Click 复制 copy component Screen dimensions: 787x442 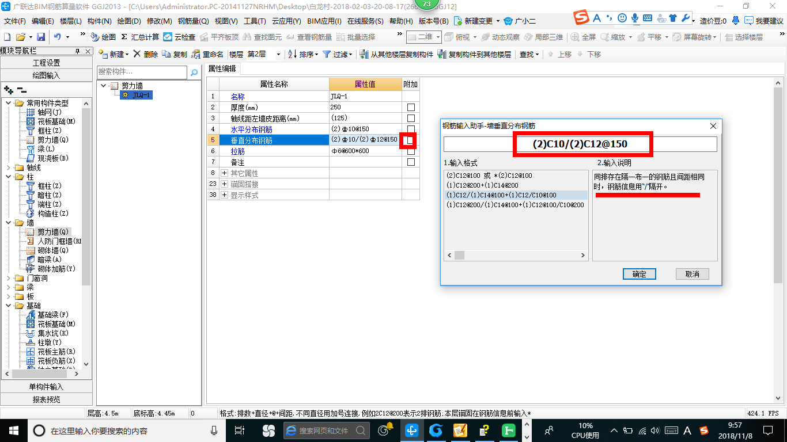(175, 54)
